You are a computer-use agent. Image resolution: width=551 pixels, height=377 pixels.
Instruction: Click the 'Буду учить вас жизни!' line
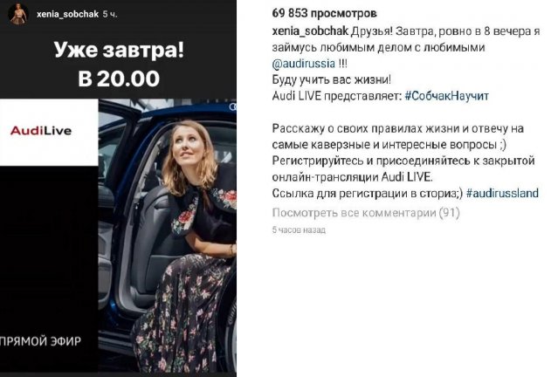click(x=331, y=79)
